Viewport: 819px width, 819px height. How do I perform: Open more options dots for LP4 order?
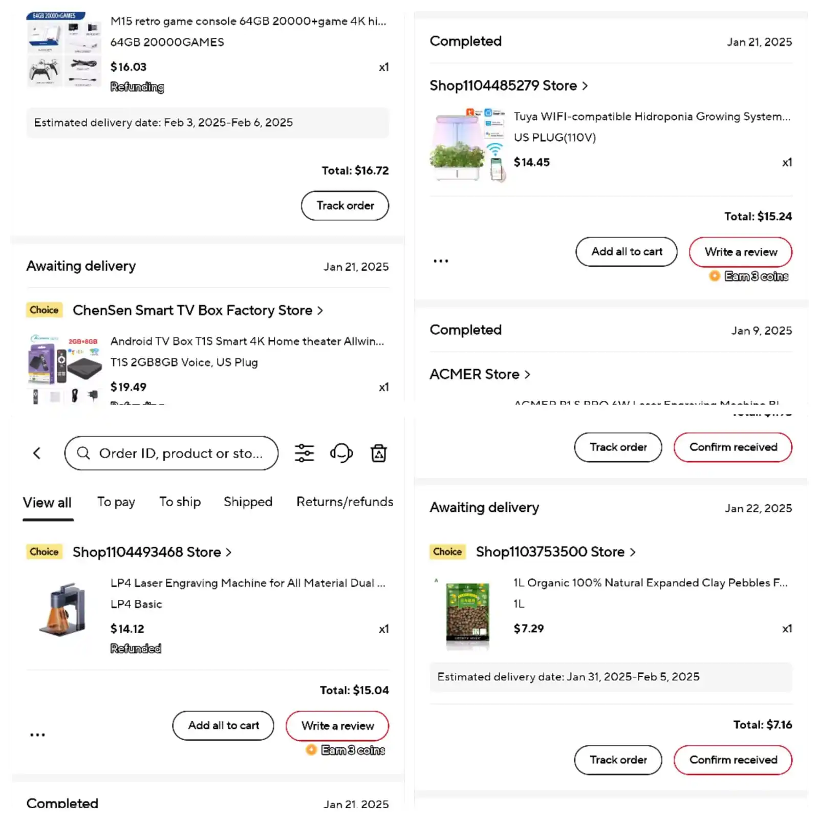37,735
